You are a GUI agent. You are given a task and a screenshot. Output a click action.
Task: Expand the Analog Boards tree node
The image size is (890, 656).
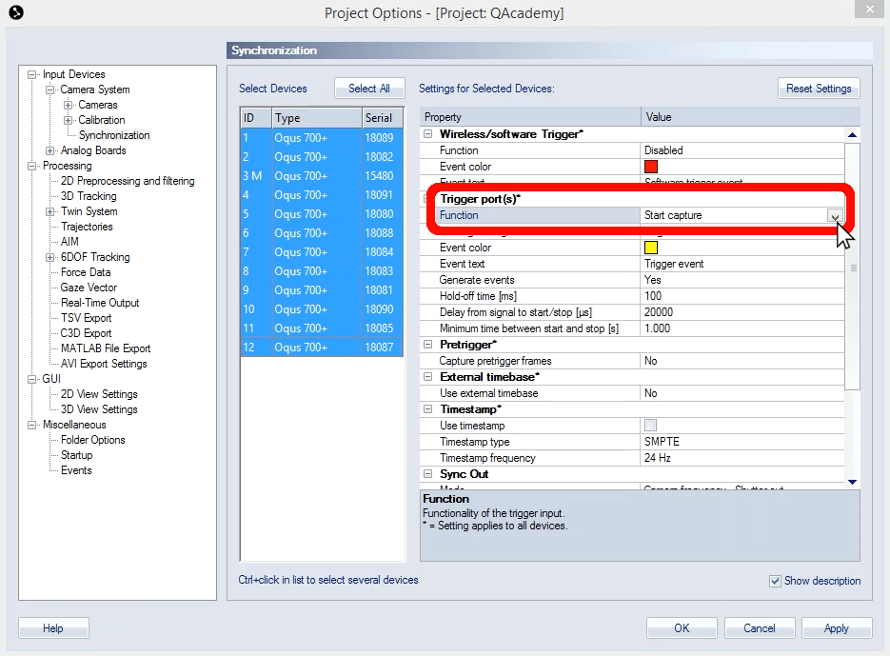point(50,150)
